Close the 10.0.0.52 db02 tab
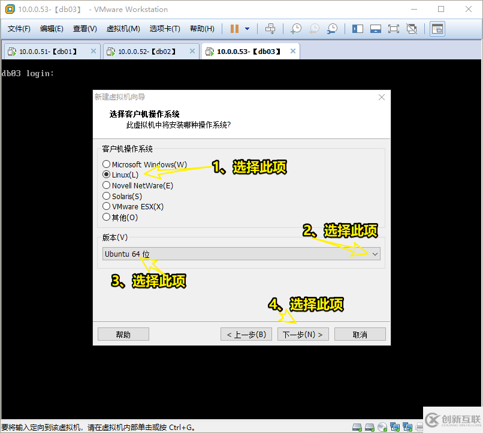Viewport: 483px width, 433px height. pos(192,51)
